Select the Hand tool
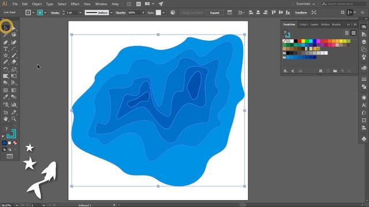 [6, 119]
